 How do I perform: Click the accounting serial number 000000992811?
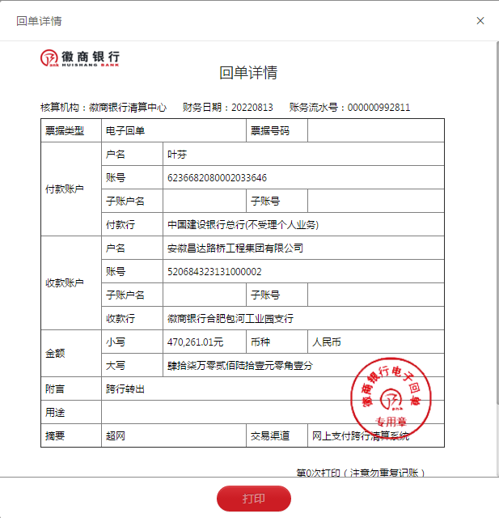[x=378, y=108]
